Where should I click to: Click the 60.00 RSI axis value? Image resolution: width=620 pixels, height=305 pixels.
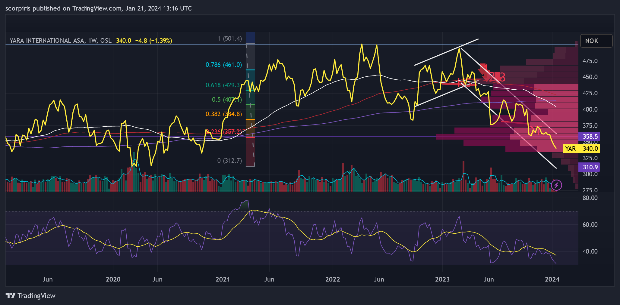tap(590, 225)
